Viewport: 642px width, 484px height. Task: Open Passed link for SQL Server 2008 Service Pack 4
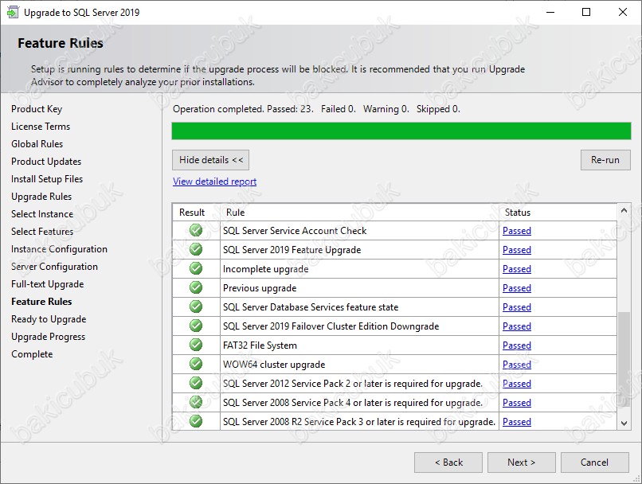517,403
